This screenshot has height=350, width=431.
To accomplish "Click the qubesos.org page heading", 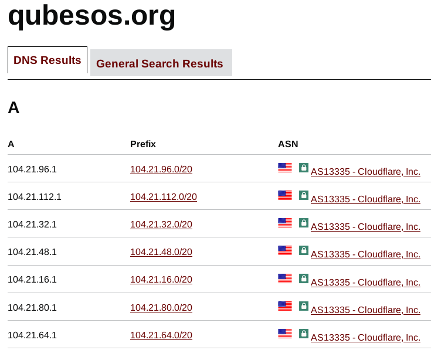I will pos(91,16).
